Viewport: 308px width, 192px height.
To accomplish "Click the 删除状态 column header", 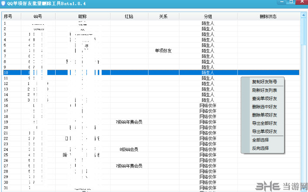I will point(268,16).
